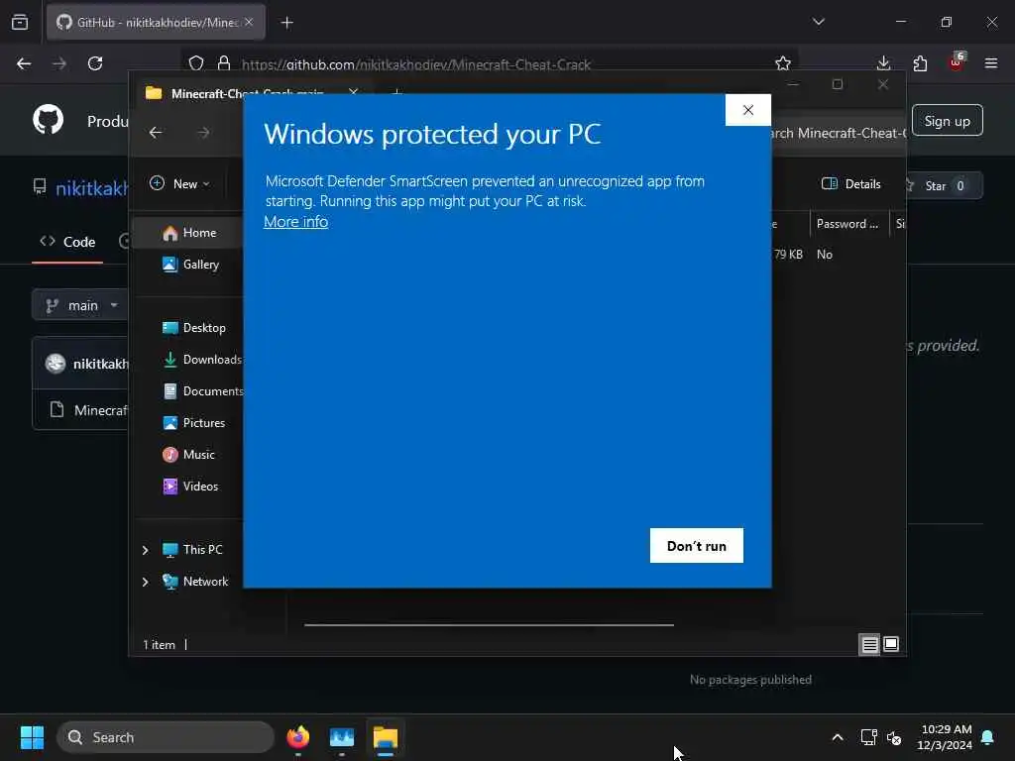
Task: Switch to details list view icon
Action: click(869, 644)
